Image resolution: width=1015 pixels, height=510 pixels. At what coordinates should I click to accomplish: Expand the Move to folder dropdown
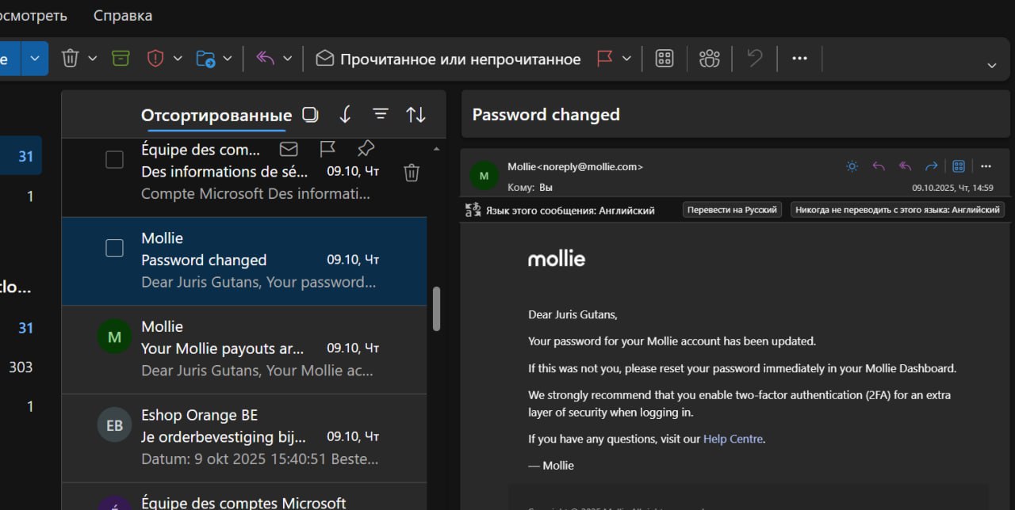(227, 59)
